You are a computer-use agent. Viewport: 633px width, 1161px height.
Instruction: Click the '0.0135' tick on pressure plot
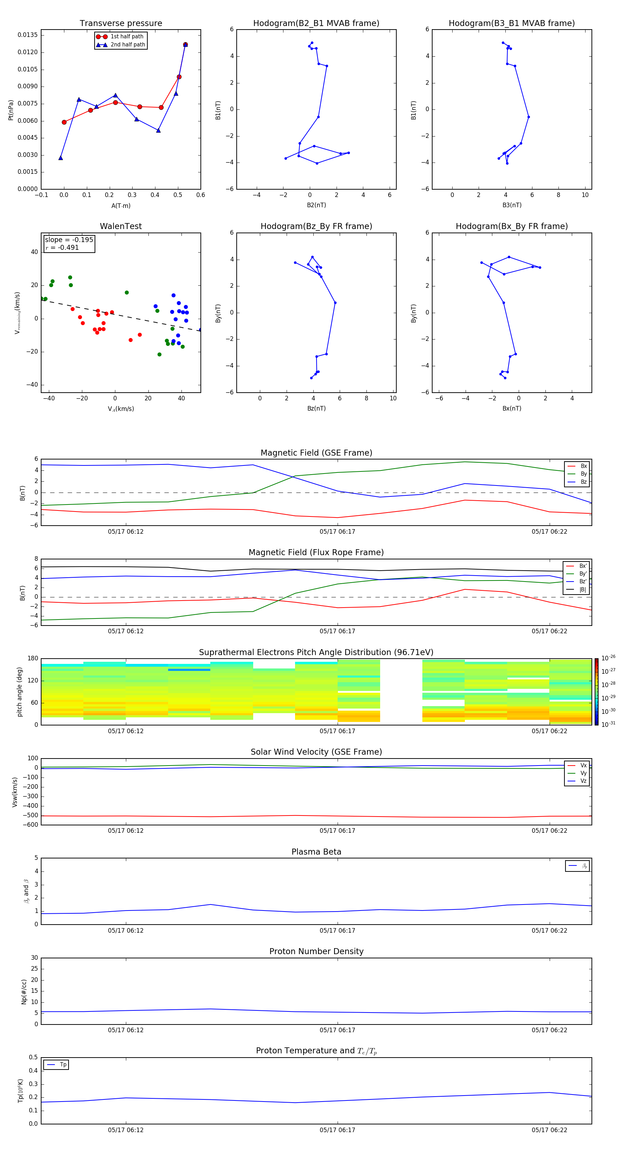[x=27, y=35]
